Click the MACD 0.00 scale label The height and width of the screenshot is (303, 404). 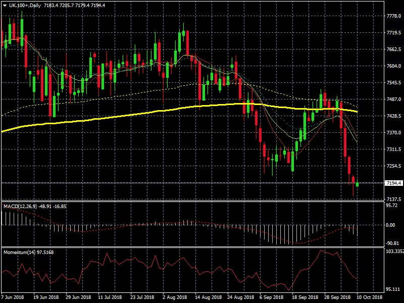390,225
